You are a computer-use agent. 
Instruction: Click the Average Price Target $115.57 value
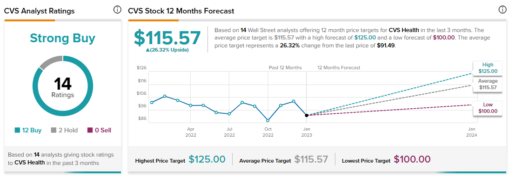click(x=311, y=160)
